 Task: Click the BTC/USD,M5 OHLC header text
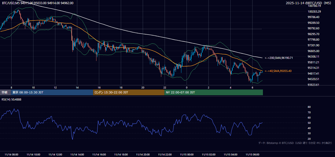pyautogui.click(x=38, y=3)
